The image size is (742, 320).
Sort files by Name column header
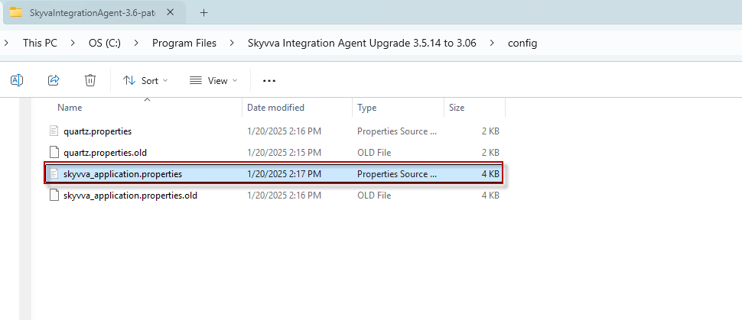[x=70, y=108]
